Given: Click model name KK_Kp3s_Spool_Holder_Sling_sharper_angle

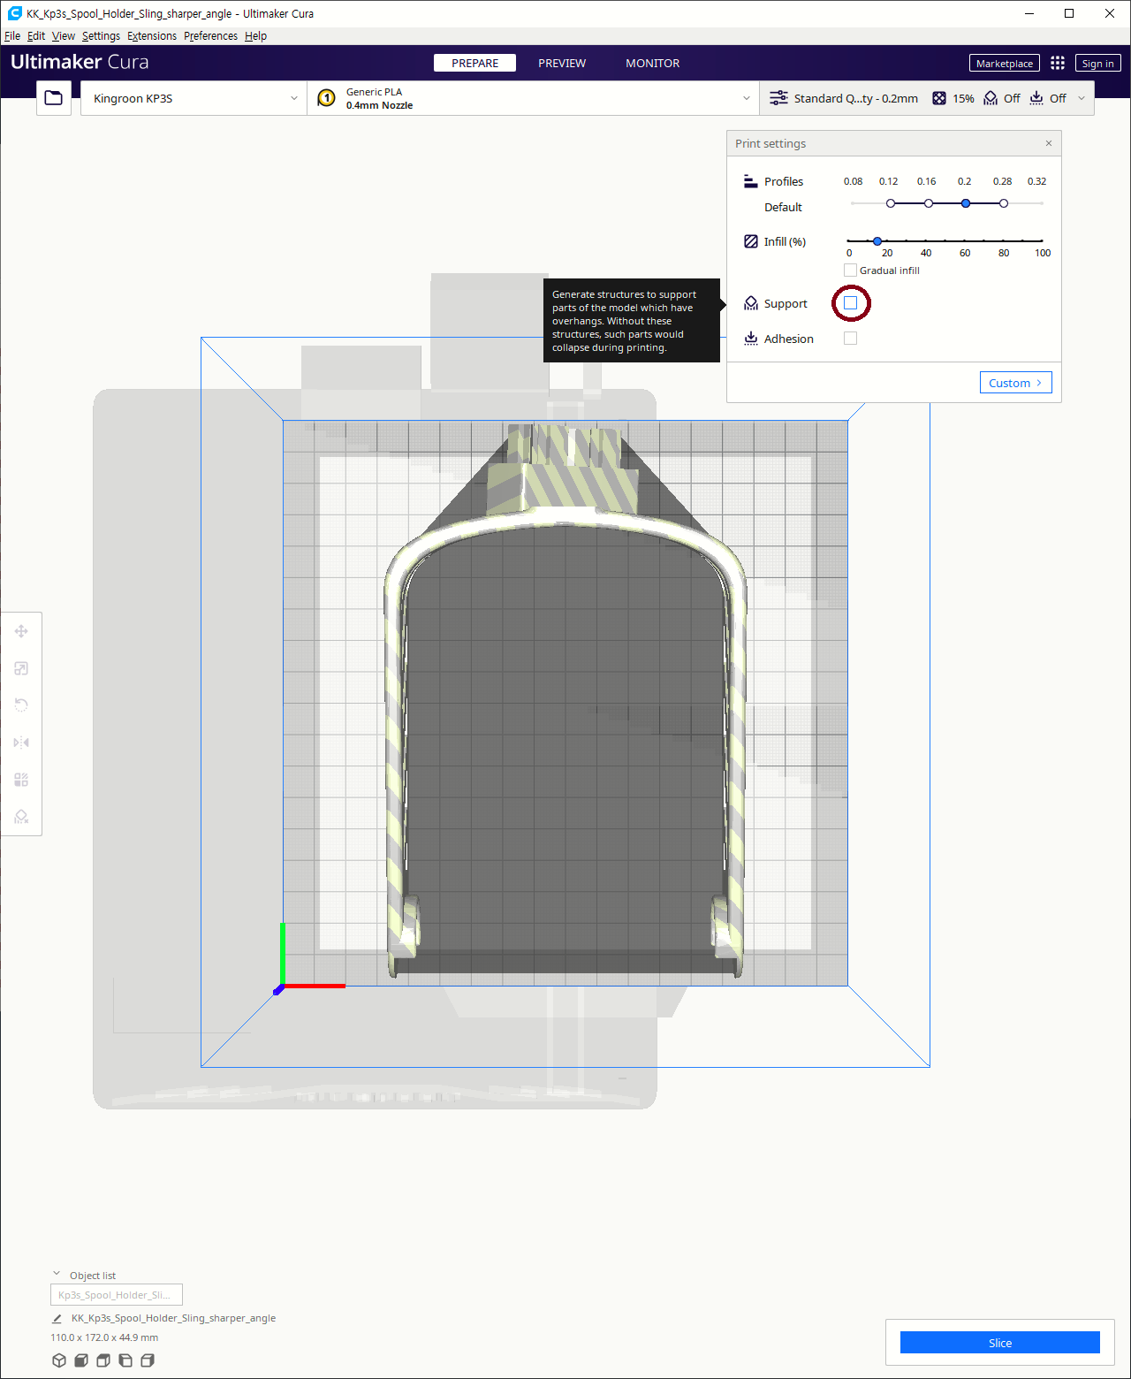Looking at the screenshot, I should pyautogui.click(x=173, y=1318).
